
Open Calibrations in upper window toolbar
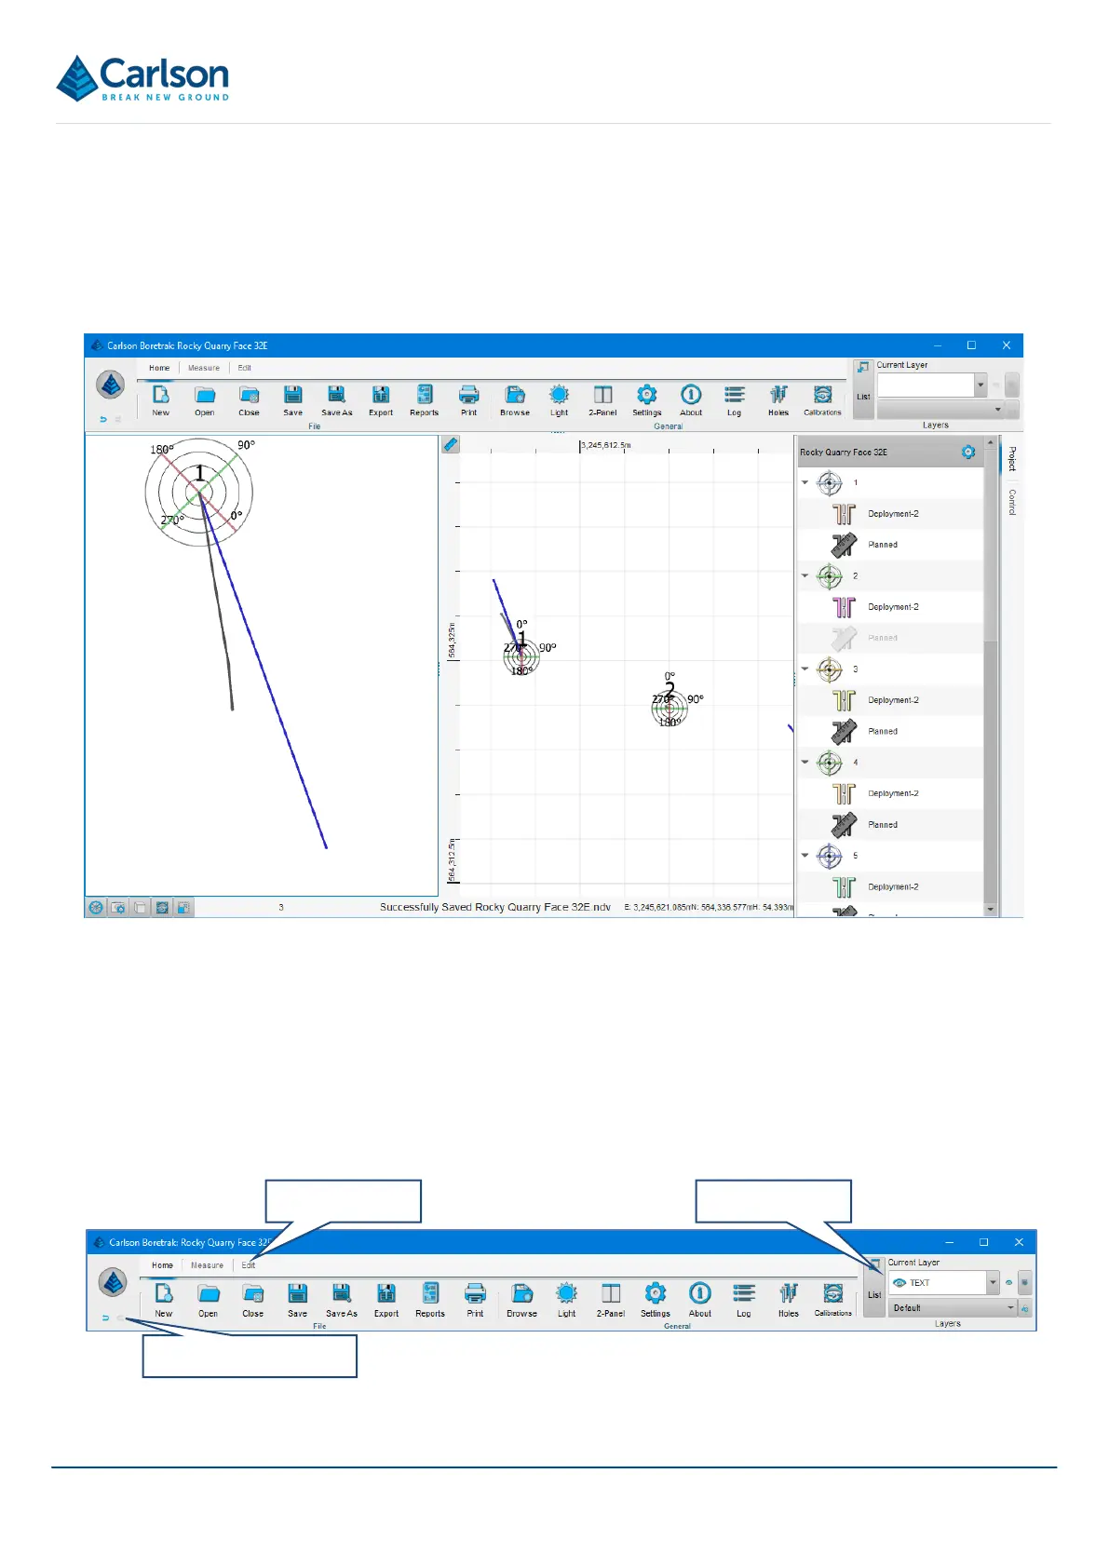(822, 395)
